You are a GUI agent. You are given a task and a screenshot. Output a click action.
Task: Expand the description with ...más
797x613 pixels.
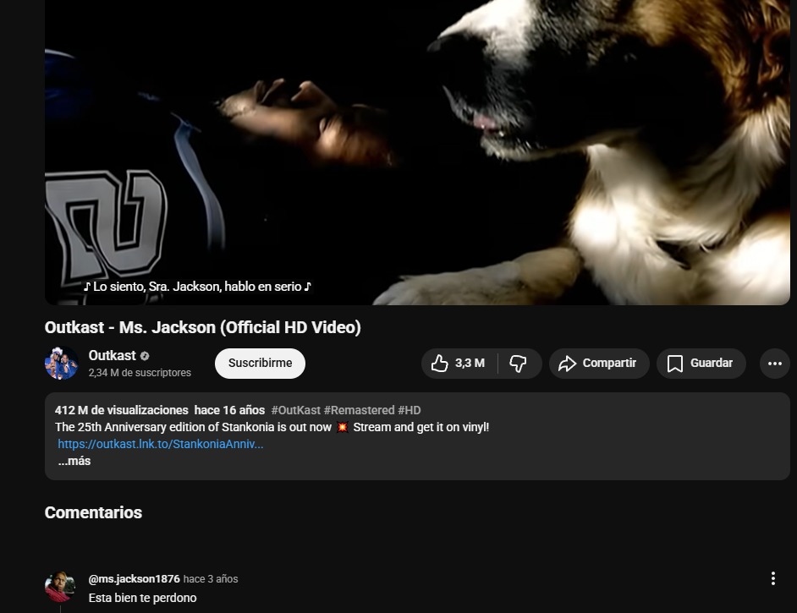tap(74, 461)
